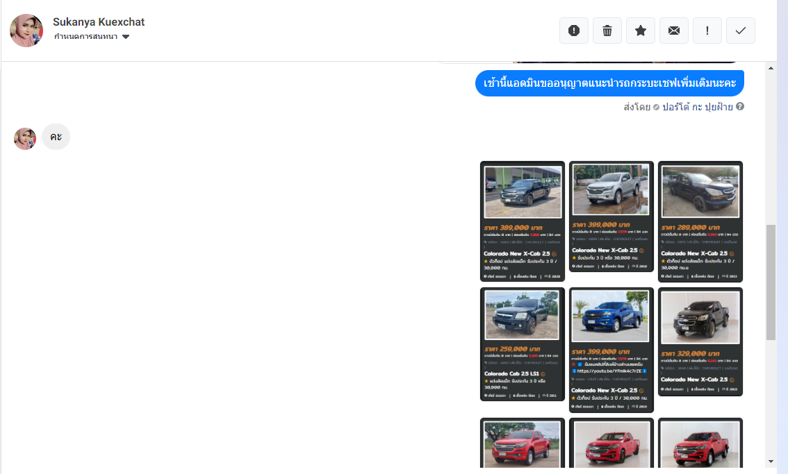
Task: Click the Sukanya Kuexchat contact name
Action: point(99,22)
